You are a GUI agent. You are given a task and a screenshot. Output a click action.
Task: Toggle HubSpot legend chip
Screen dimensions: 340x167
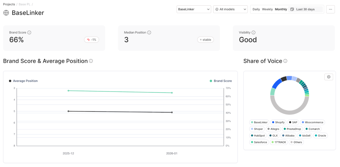(258, 136)
